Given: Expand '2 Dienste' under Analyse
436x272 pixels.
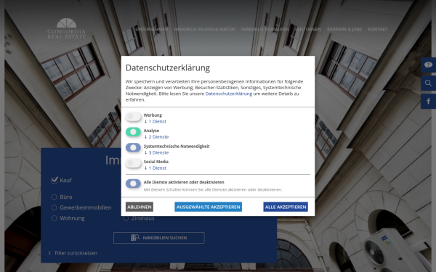Looking at the screenshot, I should click(156, 137).
